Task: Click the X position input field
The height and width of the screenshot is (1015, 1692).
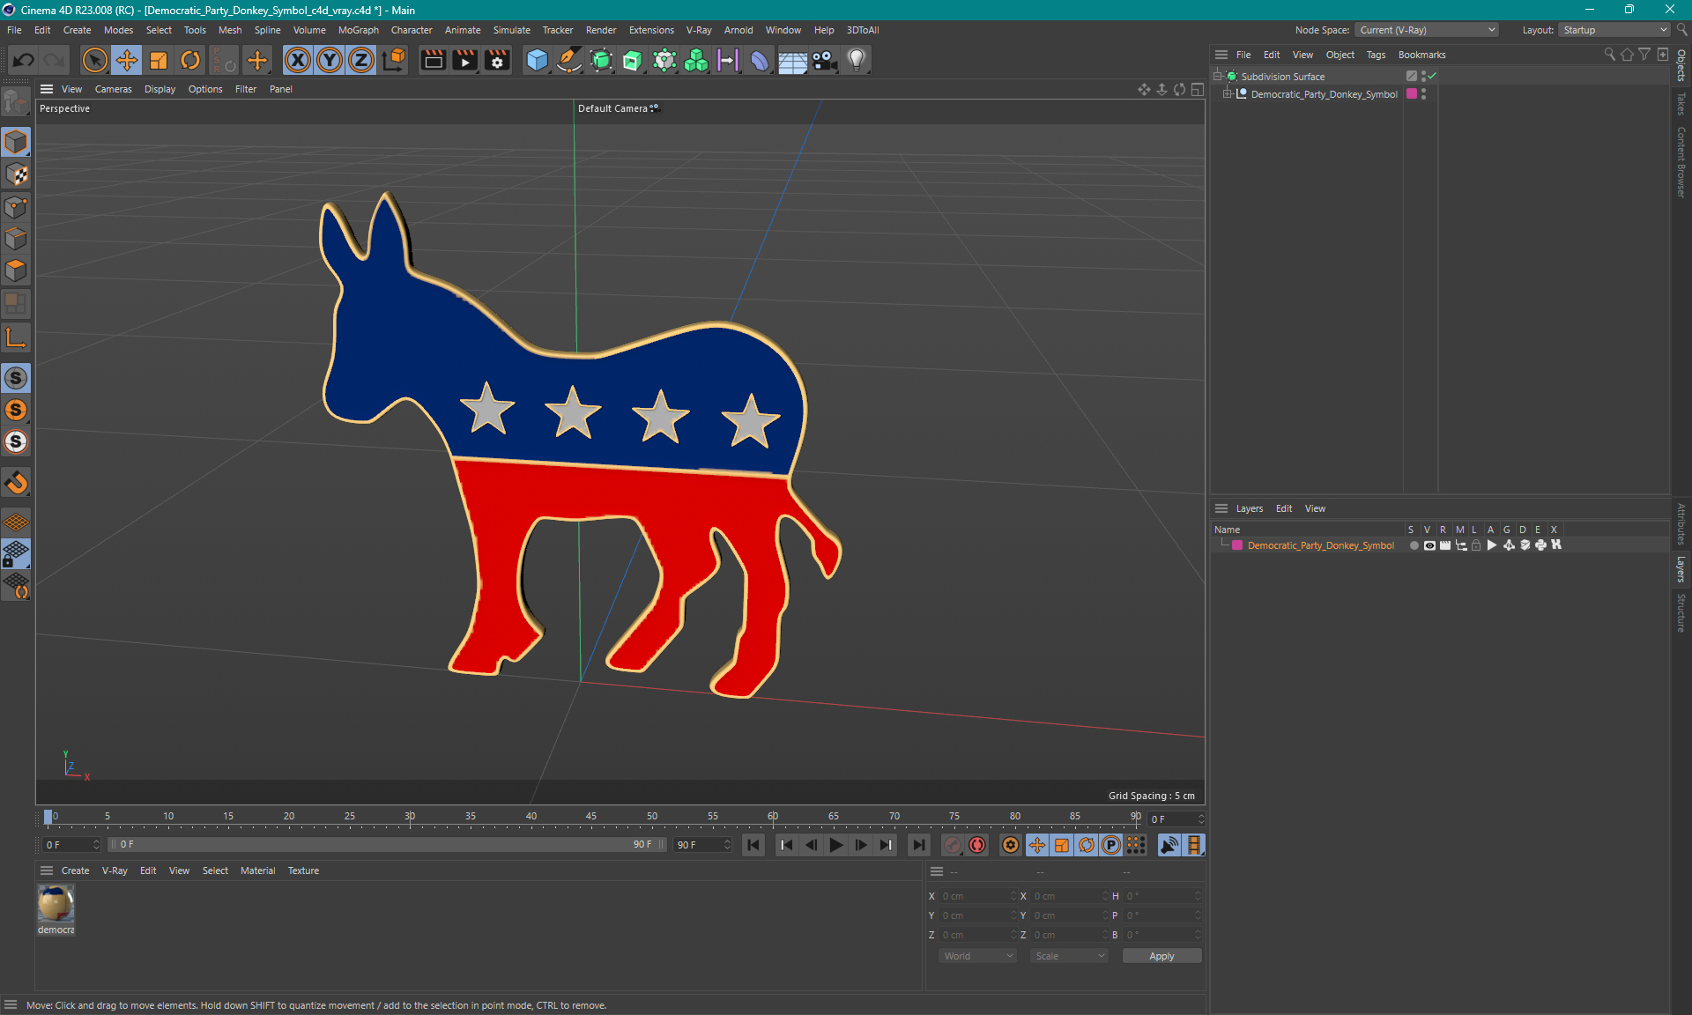Action: coord(977,896)
